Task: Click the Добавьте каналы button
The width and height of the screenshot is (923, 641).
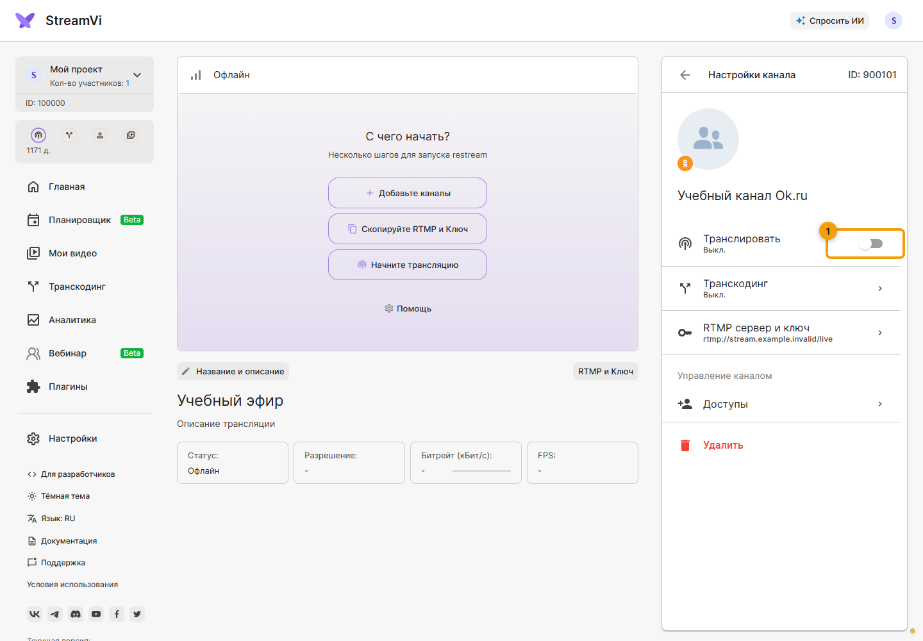Action: pos(408,193)
